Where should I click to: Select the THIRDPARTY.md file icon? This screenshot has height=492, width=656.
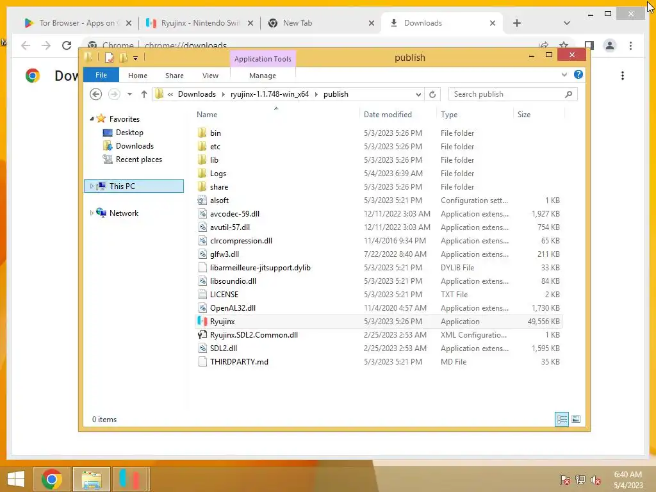202,361
